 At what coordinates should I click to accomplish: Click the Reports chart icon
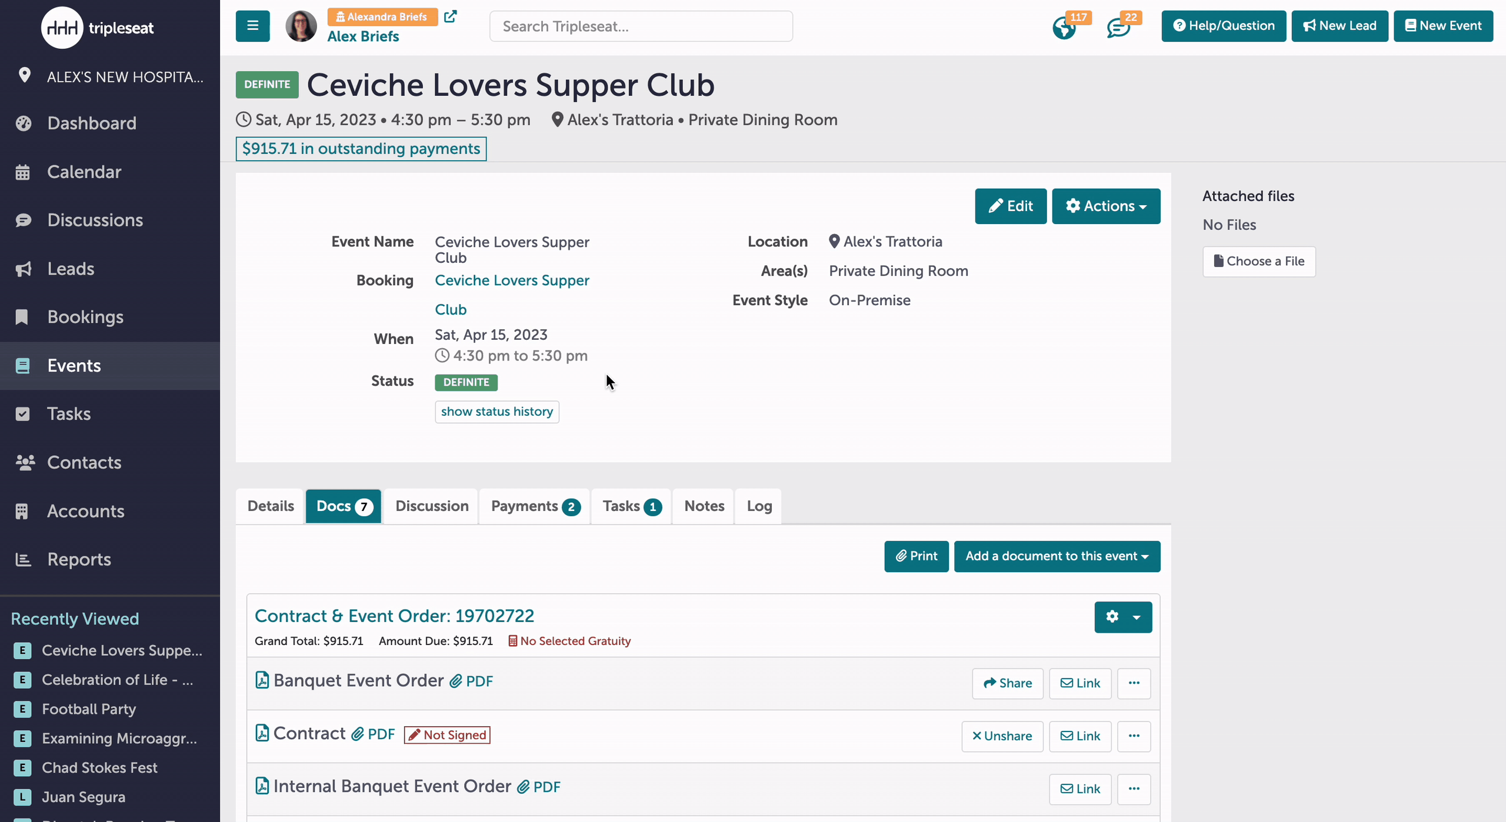[x=23, y=560]
